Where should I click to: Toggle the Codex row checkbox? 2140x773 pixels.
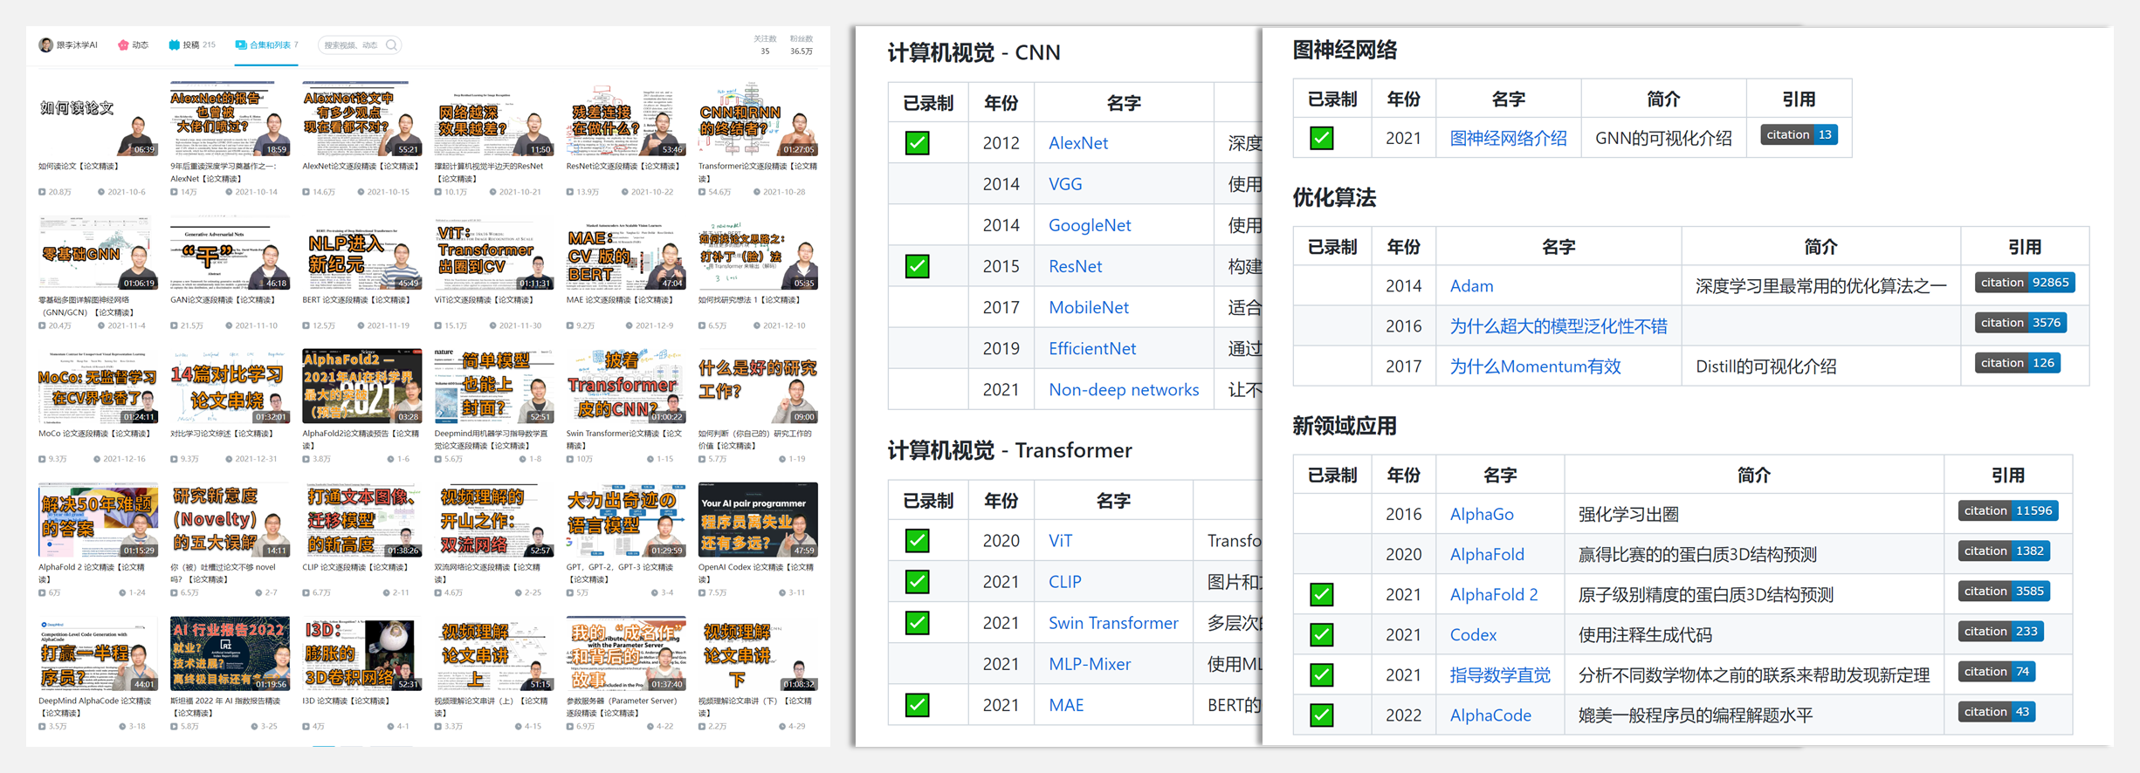pyautogui.click(x=1321, y=634)
